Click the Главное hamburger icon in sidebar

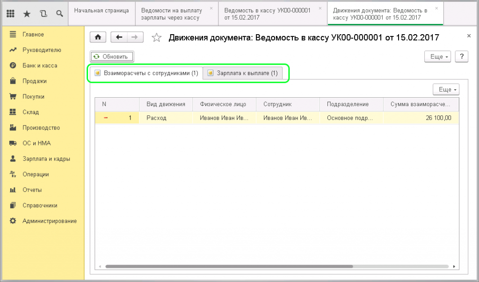13,35
